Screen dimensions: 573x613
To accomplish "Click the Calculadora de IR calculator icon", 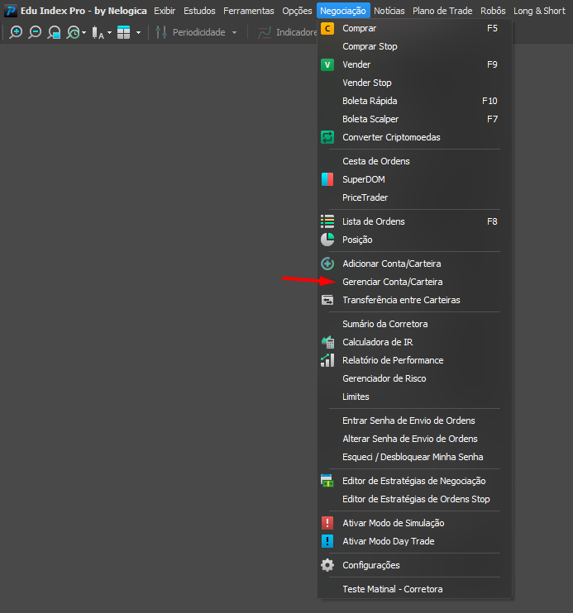I will pyautogui.click(x=327, y=342).
